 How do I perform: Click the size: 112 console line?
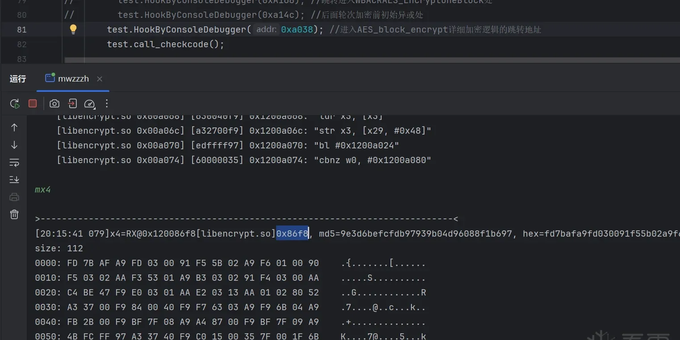click(x=59, y=248)
